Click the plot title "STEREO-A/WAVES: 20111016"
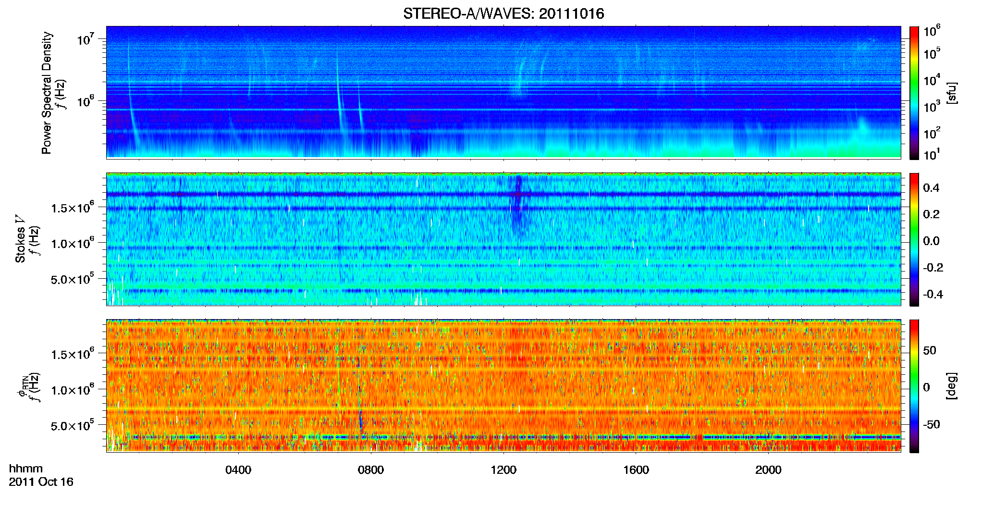The image size is (1007, 519). click(503, 13)
